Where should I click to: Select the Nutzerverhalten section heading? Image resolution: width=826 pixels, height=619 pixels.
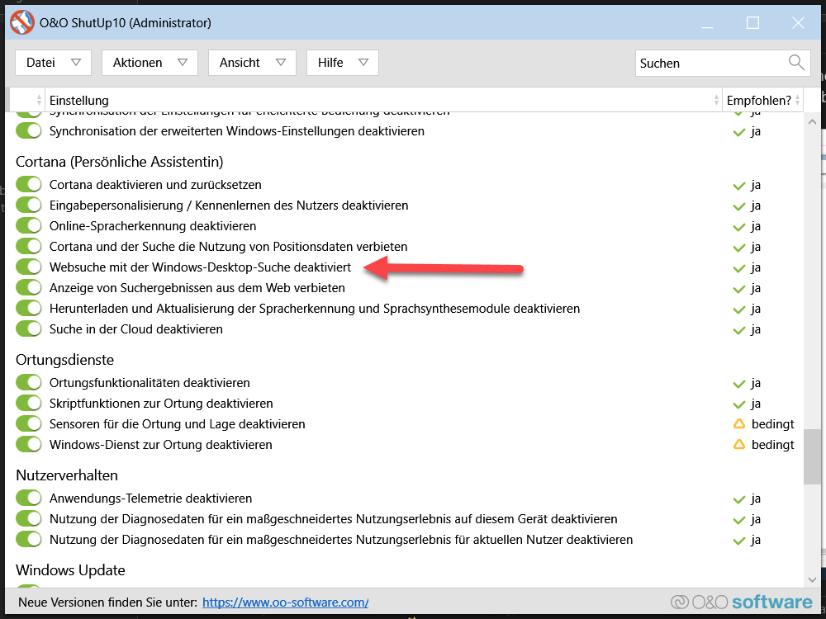pyautogui.click(x=67, y=475)
